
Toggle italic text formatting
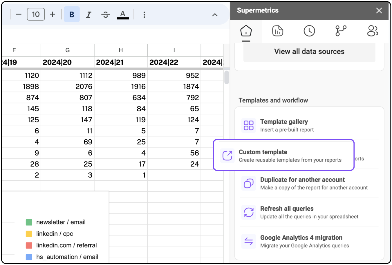point(88,14)
